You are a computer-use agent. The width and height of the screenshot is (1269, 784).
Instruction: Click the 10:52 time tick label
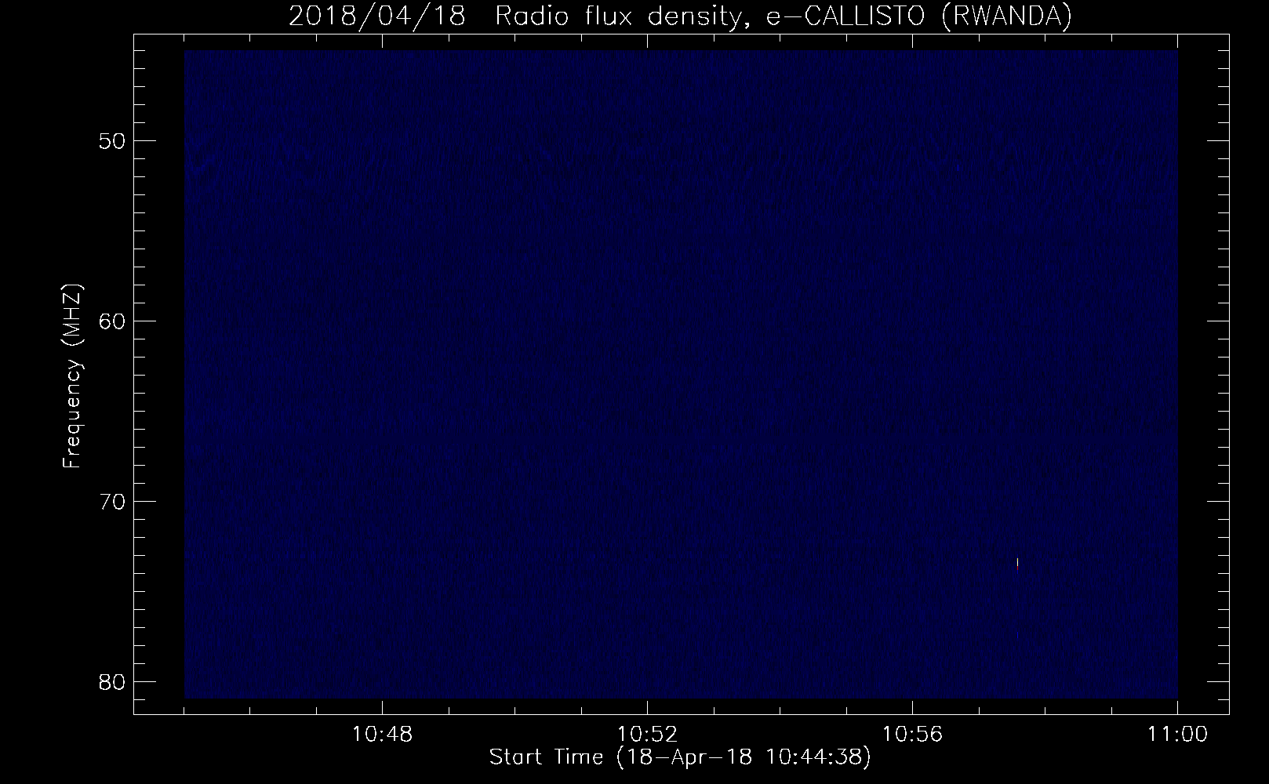coord(648,735)
